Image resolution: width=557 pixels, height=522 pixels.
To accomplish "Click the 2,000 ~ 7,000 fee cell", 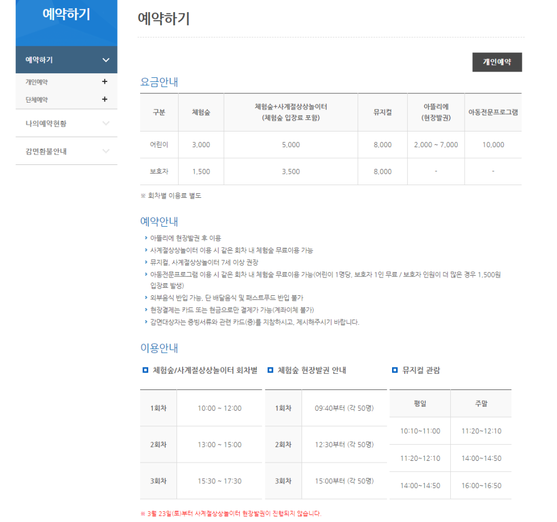I will coord(436,145).
